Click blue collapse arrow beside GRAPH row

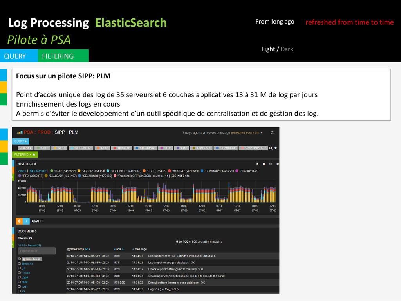tap(26, 221)
